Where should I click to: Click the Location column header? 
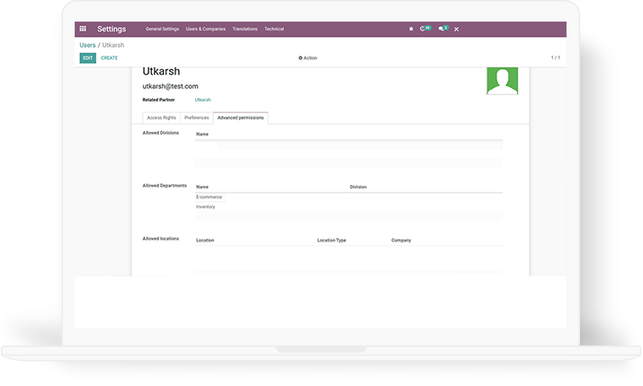pos(205,241)
